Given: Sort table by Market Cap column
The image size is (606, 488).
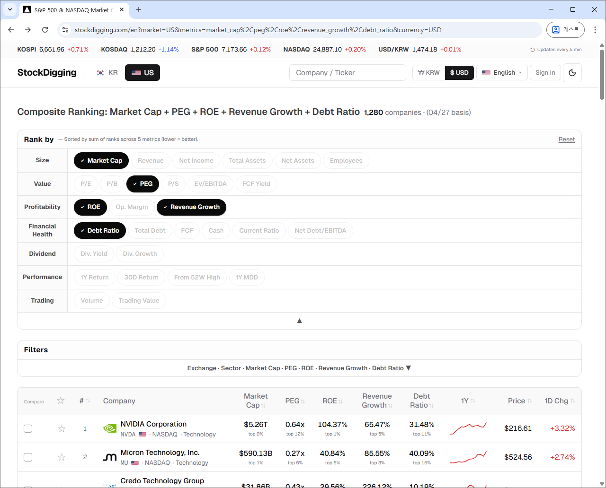Looking at the screenshot, I should pyautogui.click(x=256, y=401).
